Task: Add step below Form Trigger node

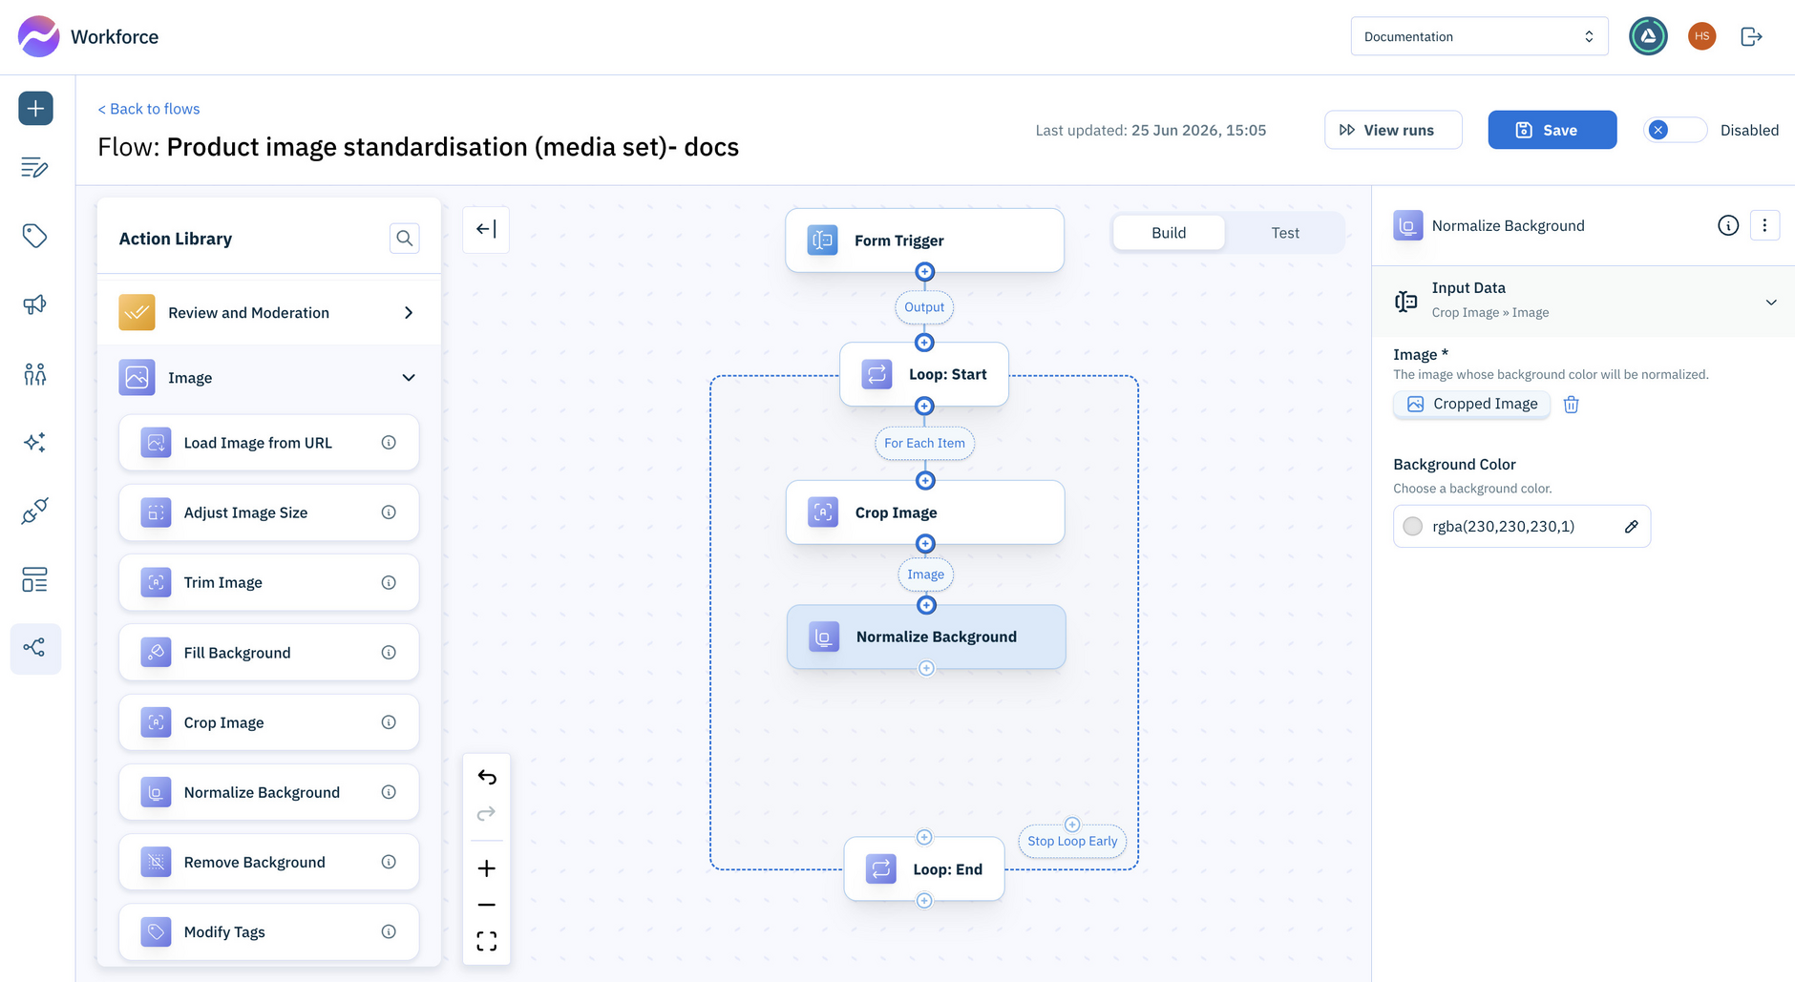Action: tap(924, 272)
